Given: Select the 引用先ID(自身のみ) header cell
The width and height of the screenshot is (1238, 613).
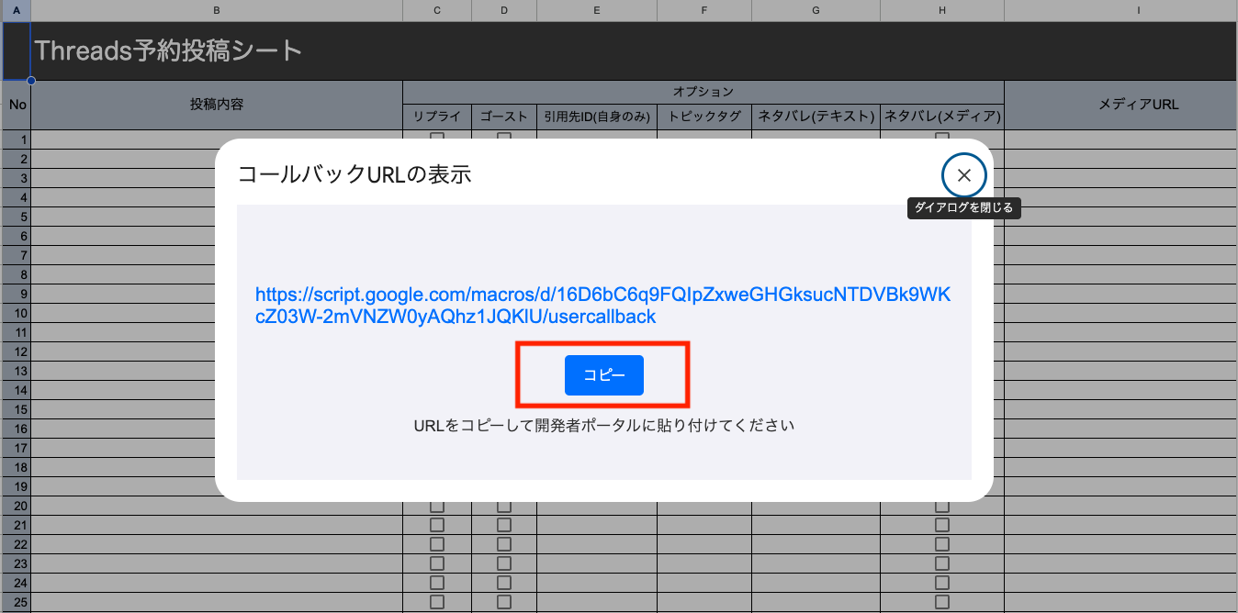Looking at the screenshot, I should tap(596, 117).
